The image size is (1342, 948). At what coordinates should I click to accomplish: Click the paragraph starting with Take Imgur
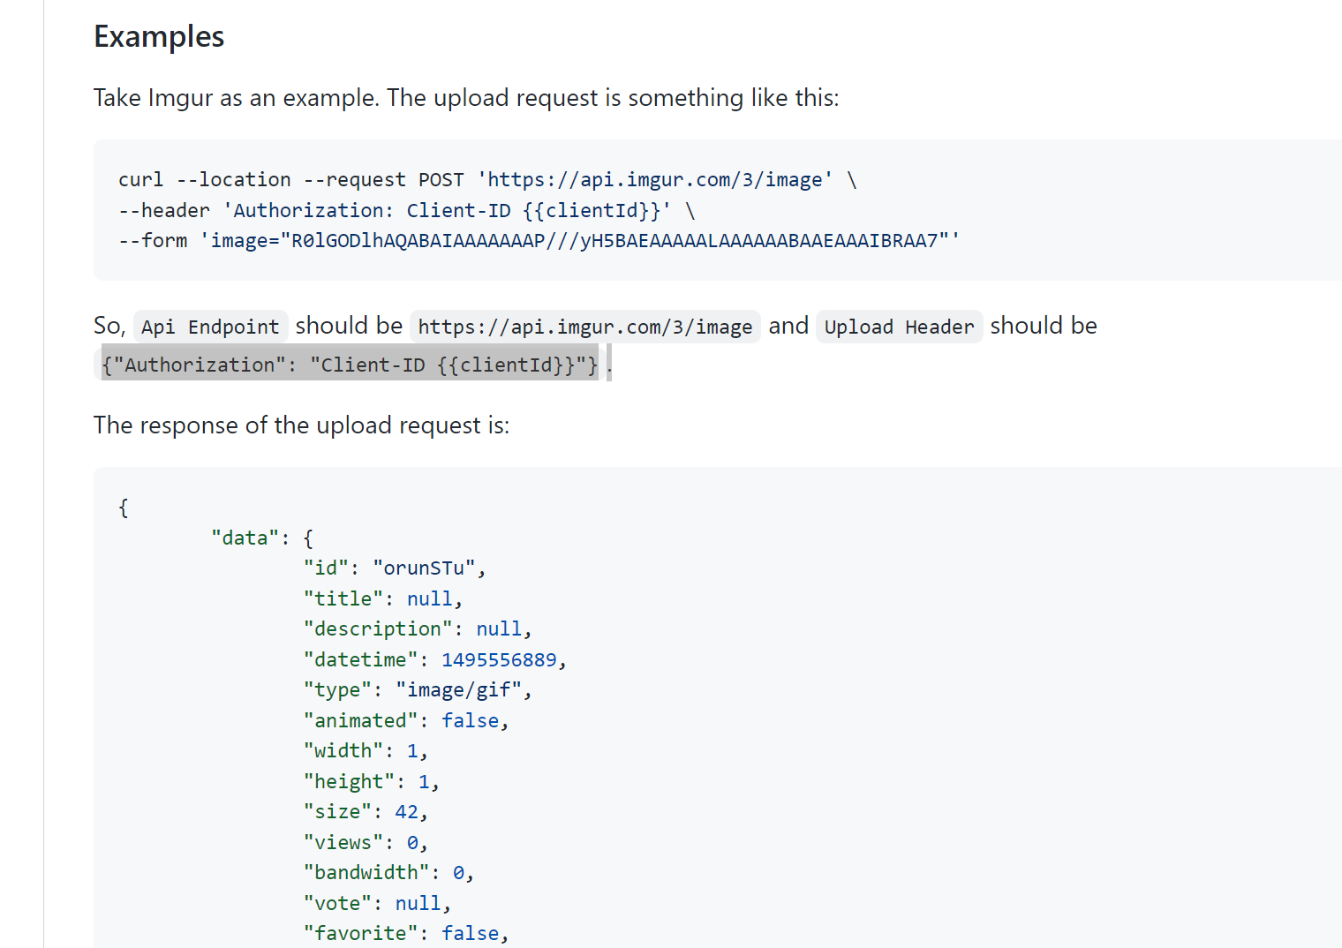click(x=466, y=97)
